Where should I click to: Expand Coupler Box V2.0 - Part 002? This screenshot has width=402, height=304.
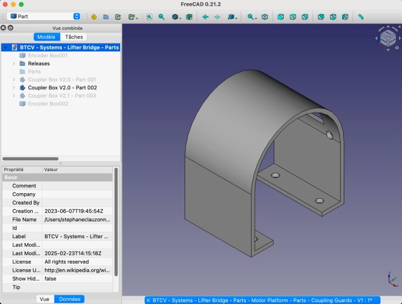(14, 87)
